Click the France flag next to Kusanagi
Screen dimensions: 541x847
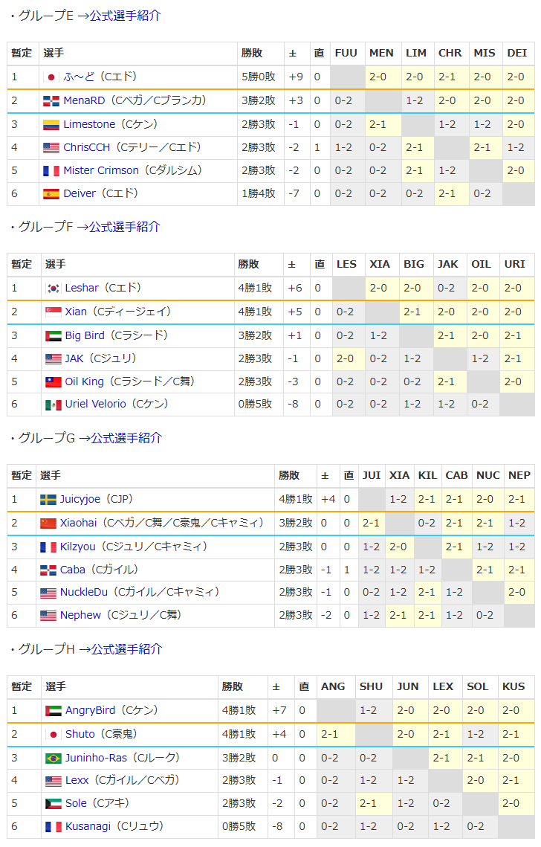(x=53, y=826)
